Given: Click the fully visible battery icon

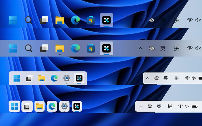Looking at the screenshot, I should [195, 106].
